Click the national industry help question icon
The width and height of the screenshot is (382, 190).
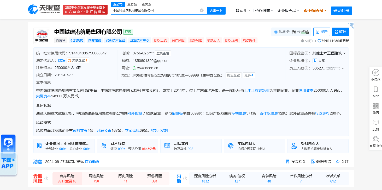[x=307, y=53]
